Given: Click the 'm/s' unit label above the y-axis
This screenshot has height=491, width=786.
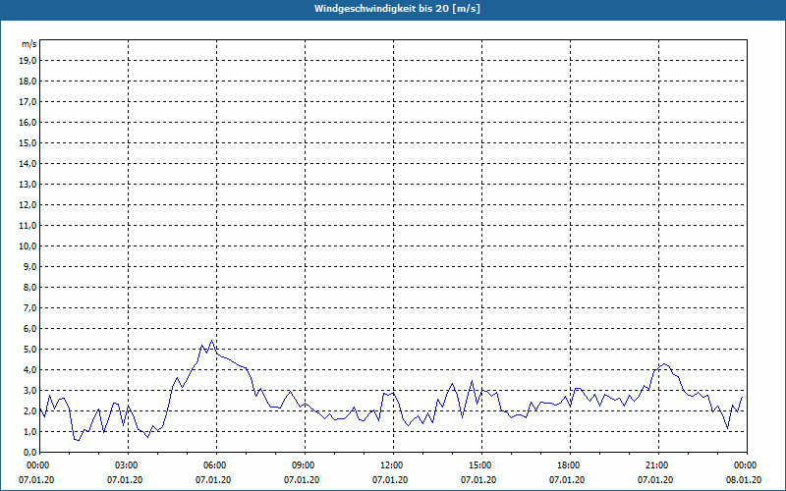Looking at the screenshot, I should (29, 44).
